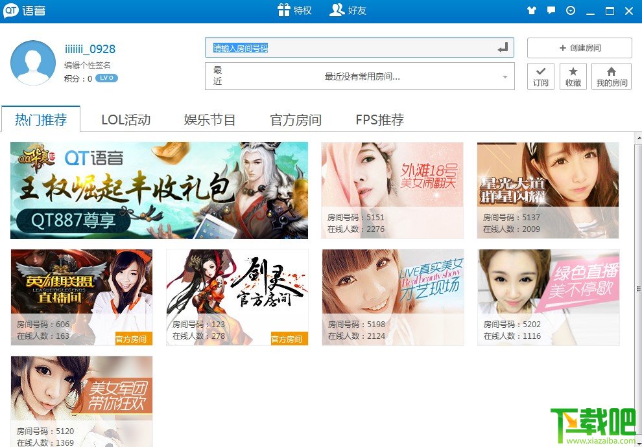Click the QT语音 logo
This screenshot has width=642, height=447.
coord(24,10)
